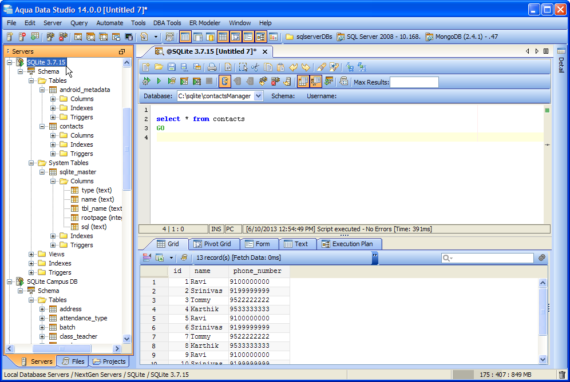This screenshot has width=570, height=382.
Task: Save the script with the floppy disk icon
Action: coord(172,67)
